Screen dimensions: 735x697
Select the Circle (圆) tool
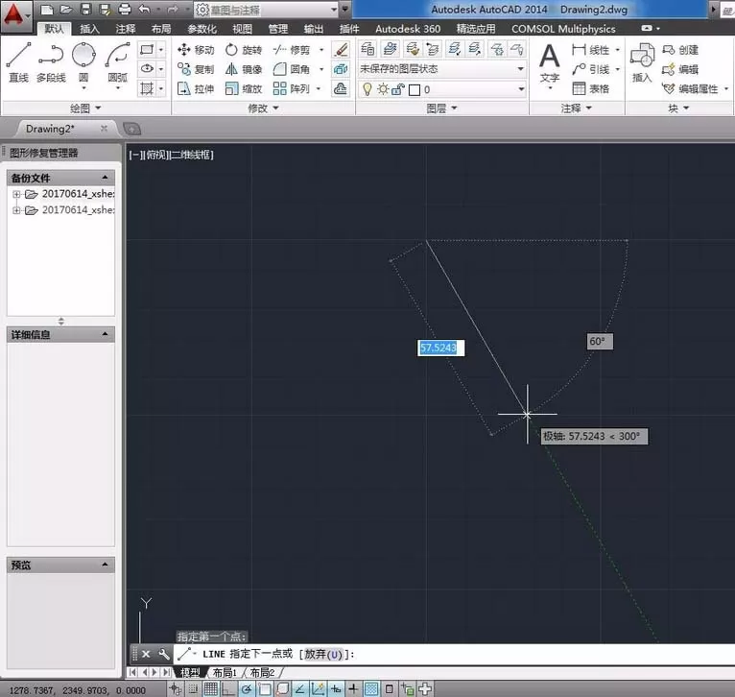pyautogui.click(x=83, y=63)
